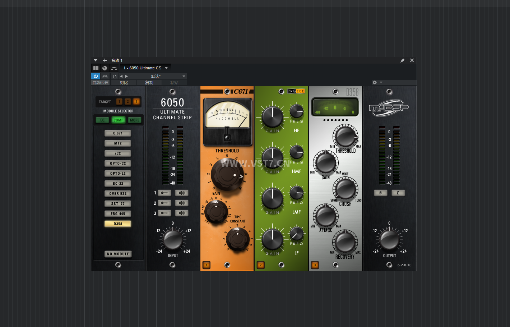Image resolution: width=510 pixels, height=327 pixels.
Task: Choose the OPTO-C2 module
Action: pos(118,163)
